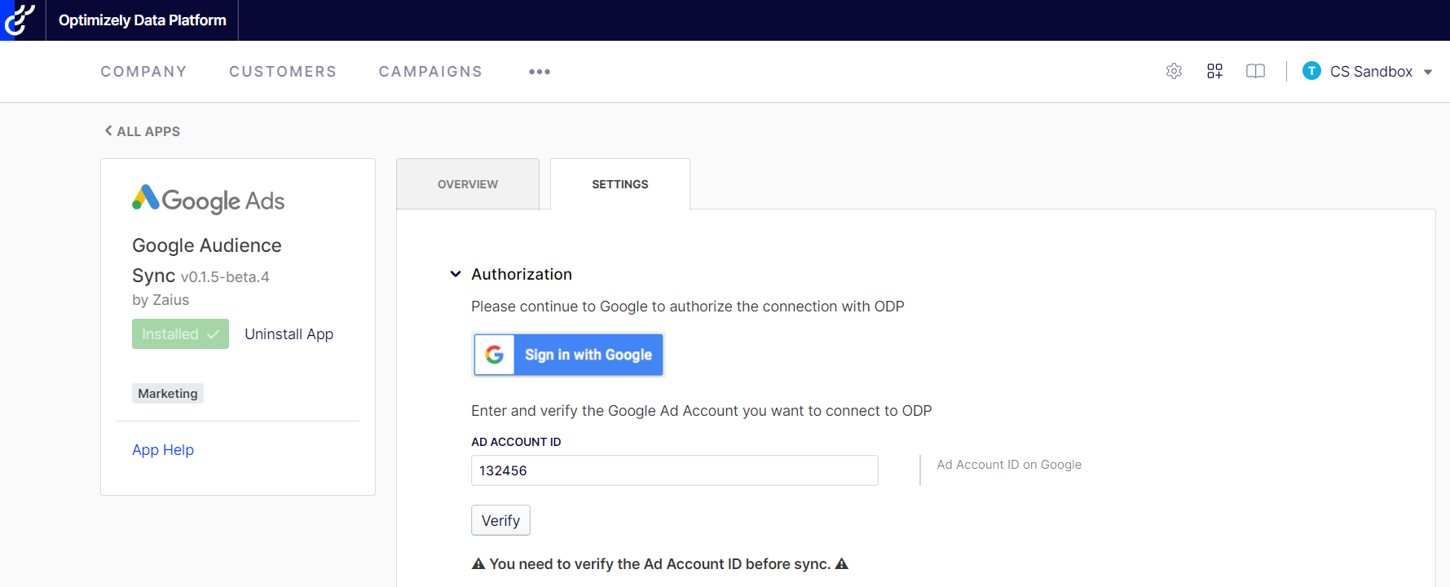This screenshot has height=587, width=1450.
Task: Click the warning triangle after verify message
Action: (x=842, y=564)
